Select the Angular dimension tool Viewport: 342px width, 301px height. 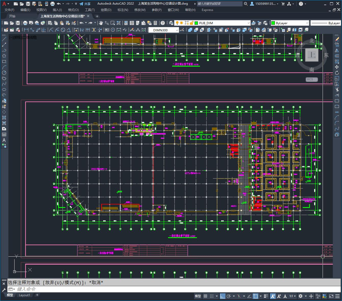coord(69,30)
